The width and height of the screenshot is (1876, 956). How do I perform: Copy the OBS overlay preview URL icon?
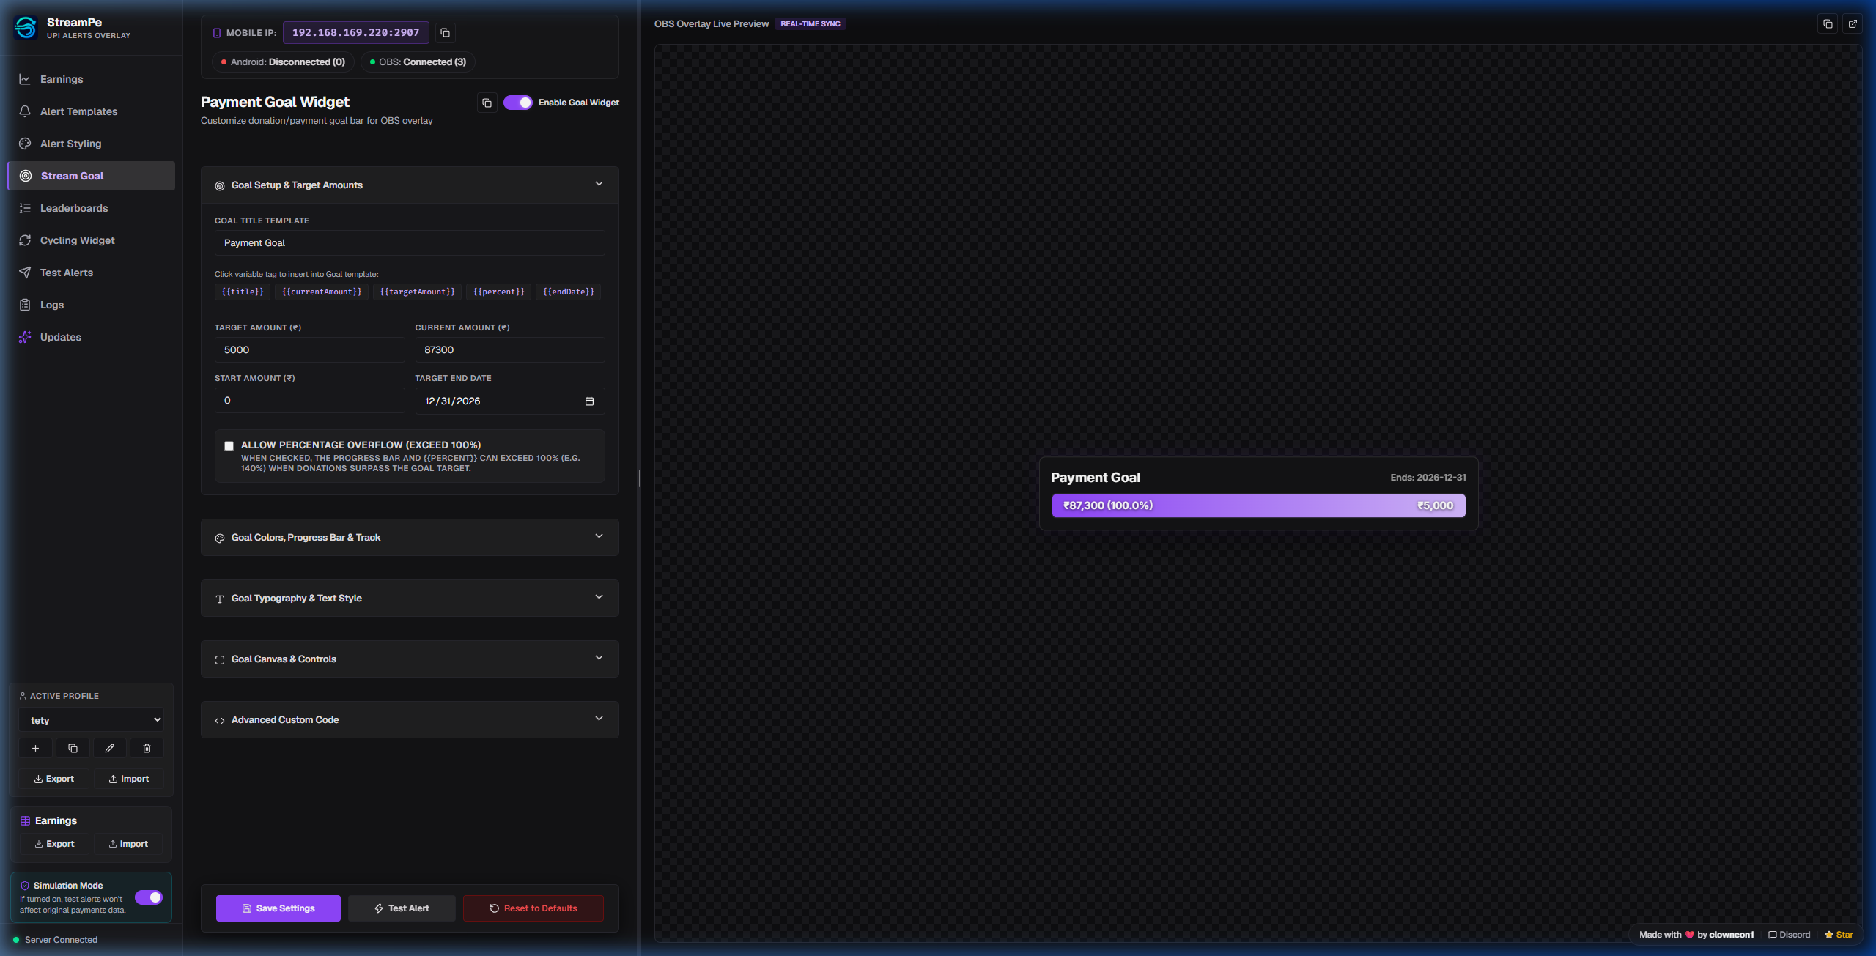1828,24
